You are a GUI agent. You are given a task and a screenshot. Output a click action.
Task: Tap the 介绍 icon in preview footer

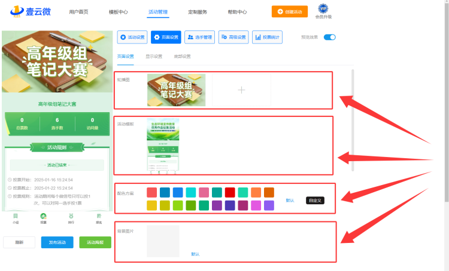click(16, 218)
